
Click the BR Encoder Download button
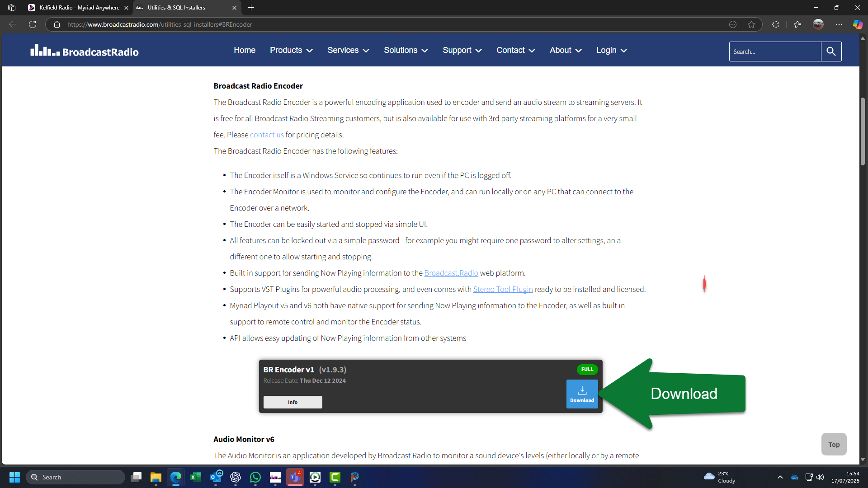click(582, 394)
